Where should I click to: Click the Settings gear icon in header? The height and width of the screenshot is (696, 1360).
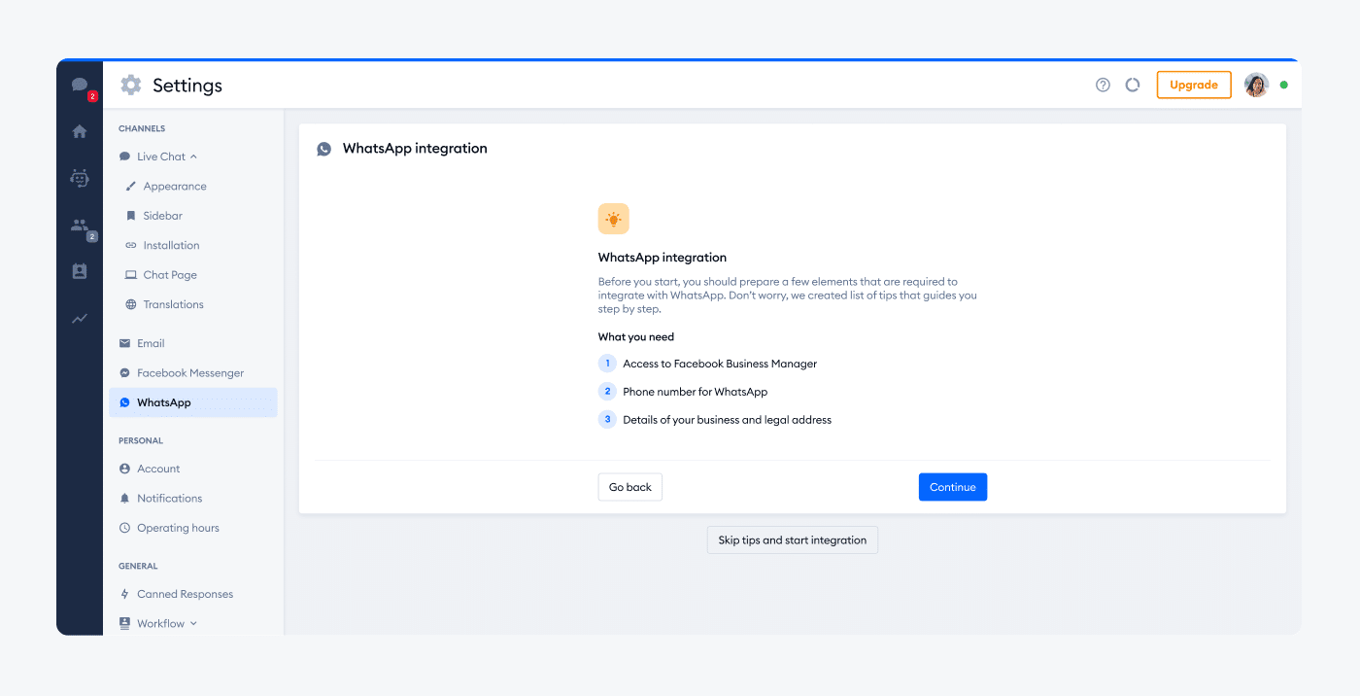[x=130, y=86]
